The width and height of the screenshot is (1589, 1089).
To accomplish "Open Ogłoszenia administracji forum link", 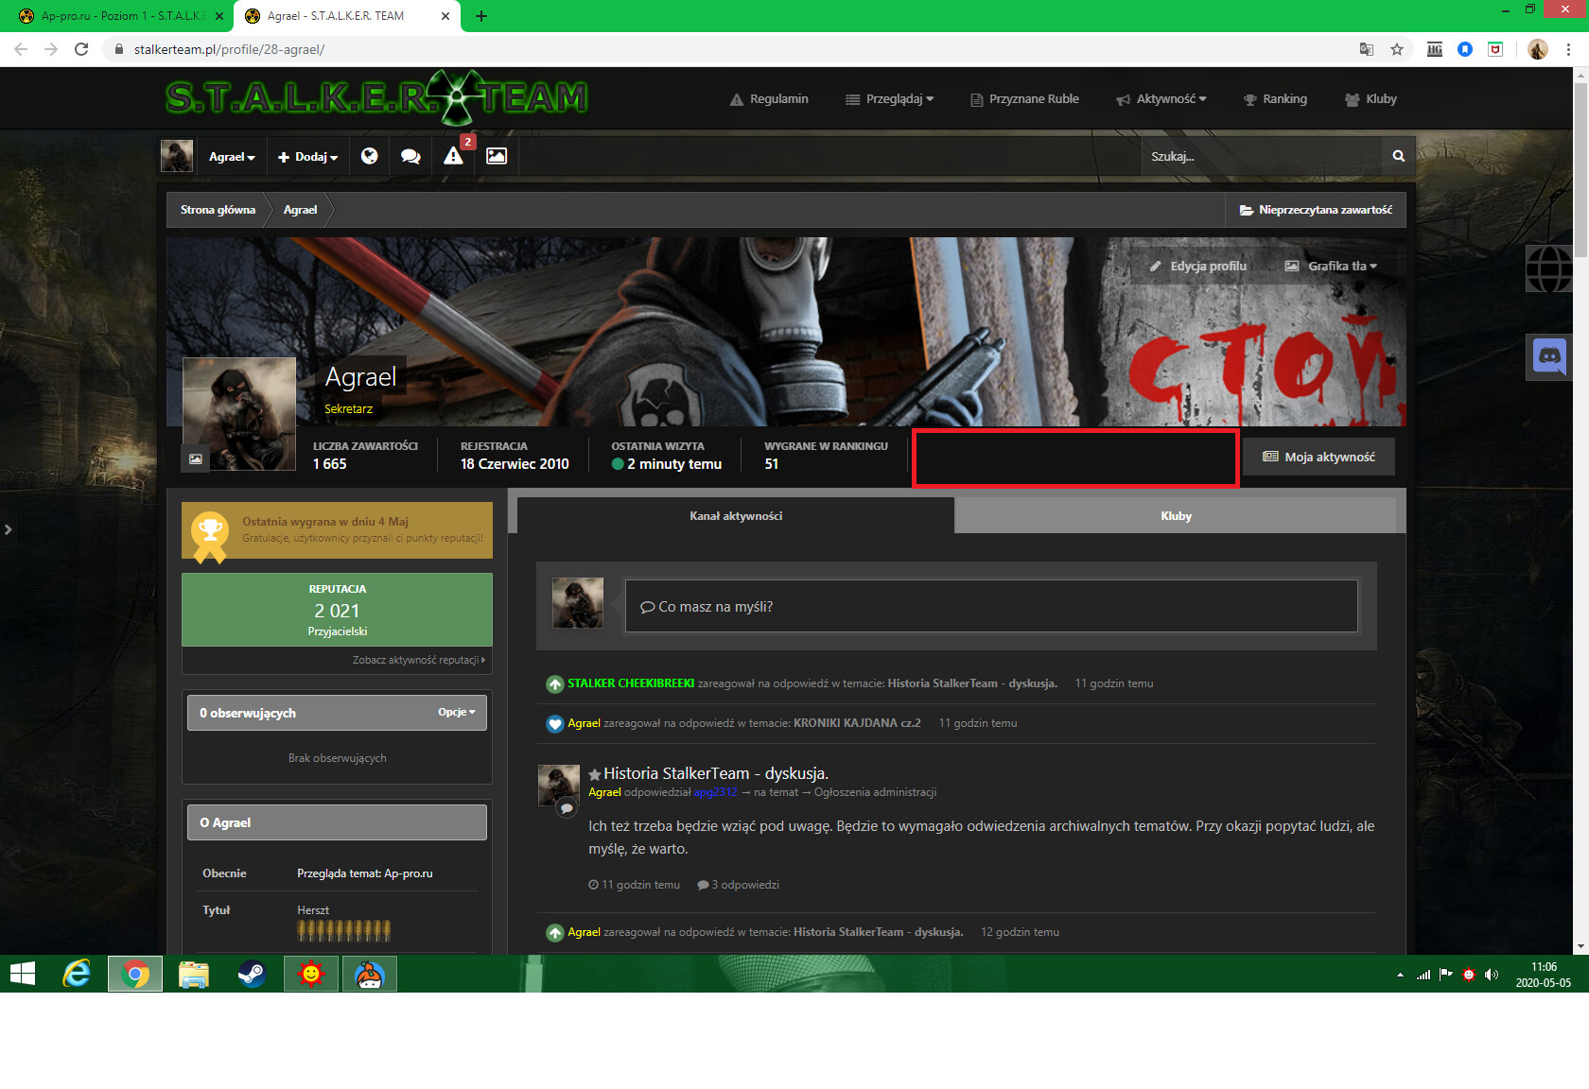I will pos(875,792).
